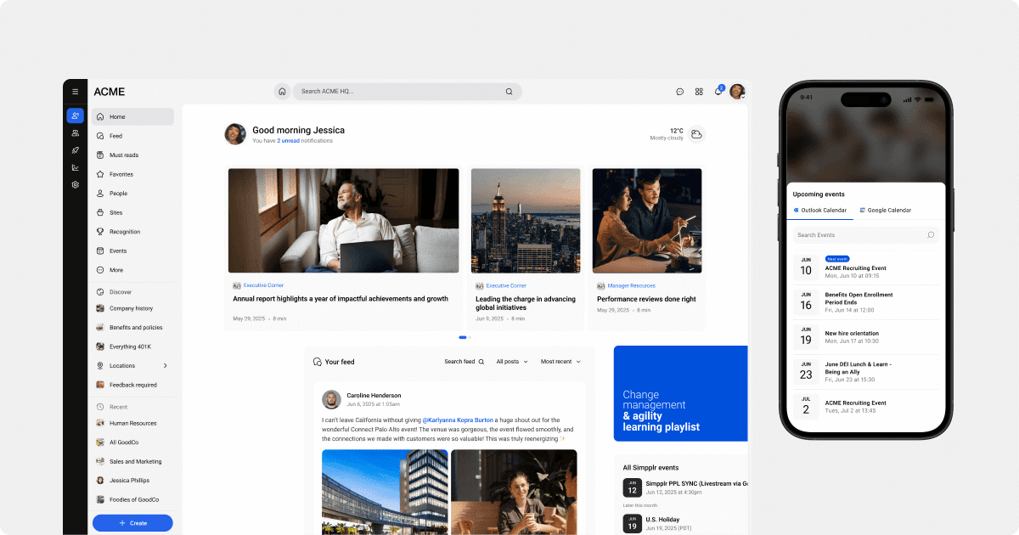Image resolution: width=1019 pixels, height=535 pixels.
Task: Open the settings gear in dark rail
Action: pos(75,184)
